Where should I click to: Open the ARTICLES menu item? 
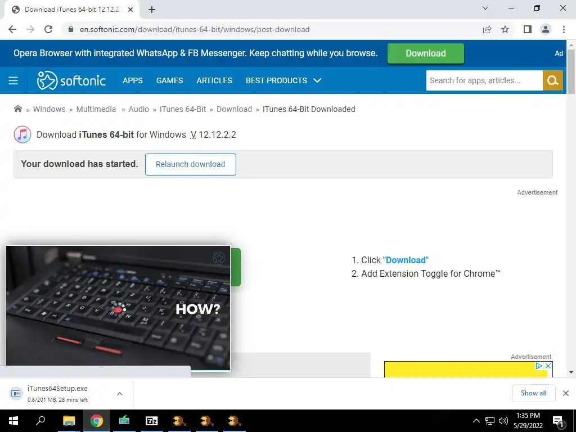[x=214, y=80]
